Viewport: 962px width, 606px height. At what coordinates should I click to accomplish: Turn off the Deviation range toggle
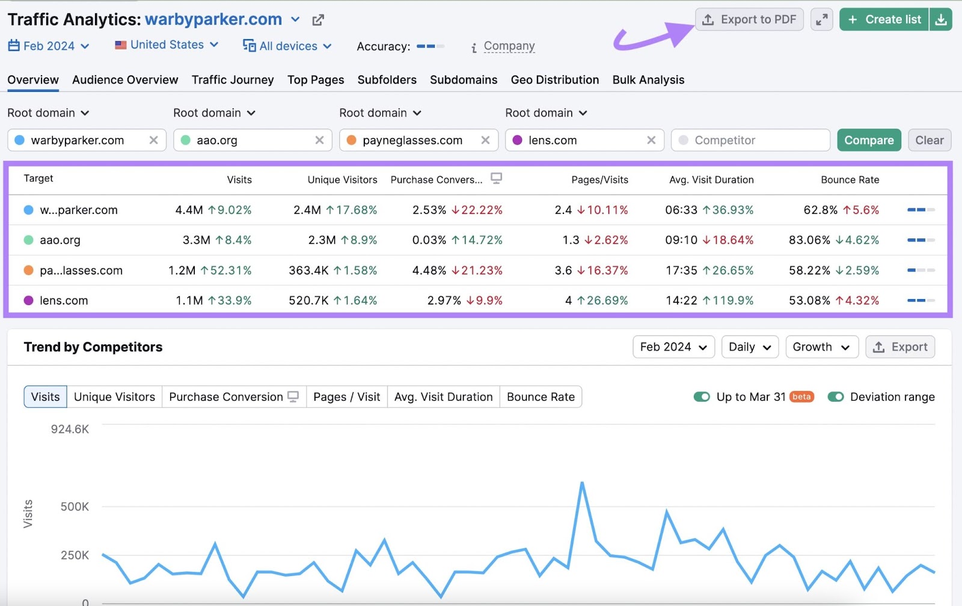click(x=836, y=396)
